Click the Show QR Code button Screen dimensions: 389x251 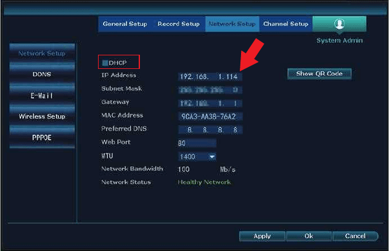tap(319, 74)
